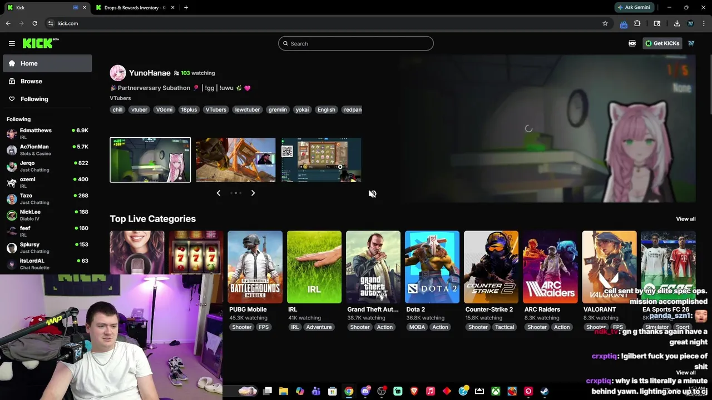Click the browser back arrow
Screen dimensions: 712x400
click(x=8, y=23)
